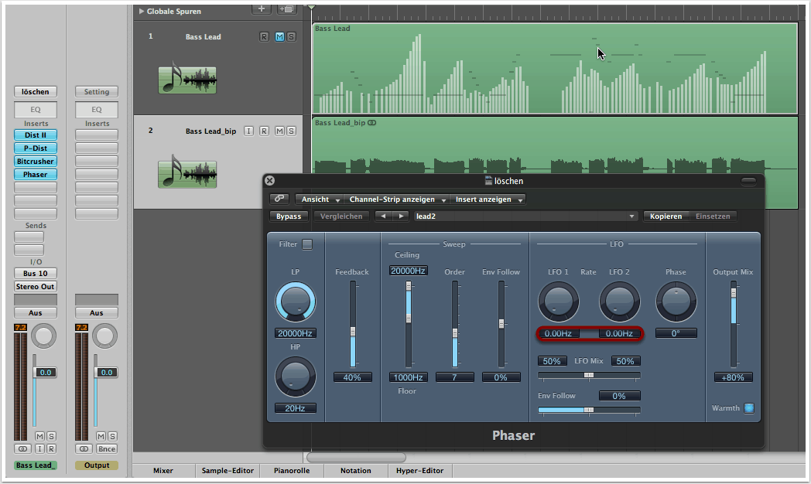Click the Bypass button
811x484 pixels.
[289, 216]
